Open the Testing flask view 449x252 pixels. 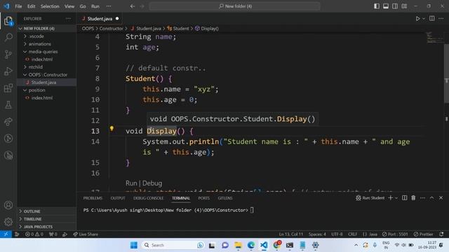pos(8,105)
